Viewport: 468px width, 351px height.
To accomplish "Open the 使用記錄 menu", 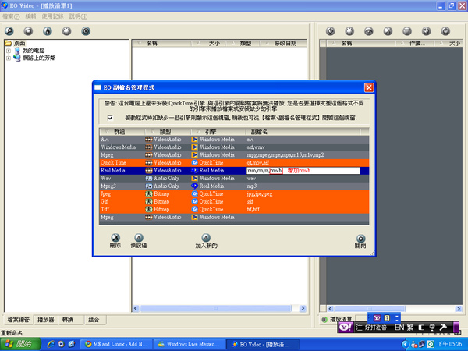I will pyautogui.click(x=52, y=16).
